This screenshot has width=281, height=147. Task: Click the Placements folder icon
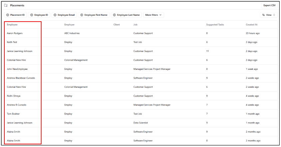[x=6, y=6]
